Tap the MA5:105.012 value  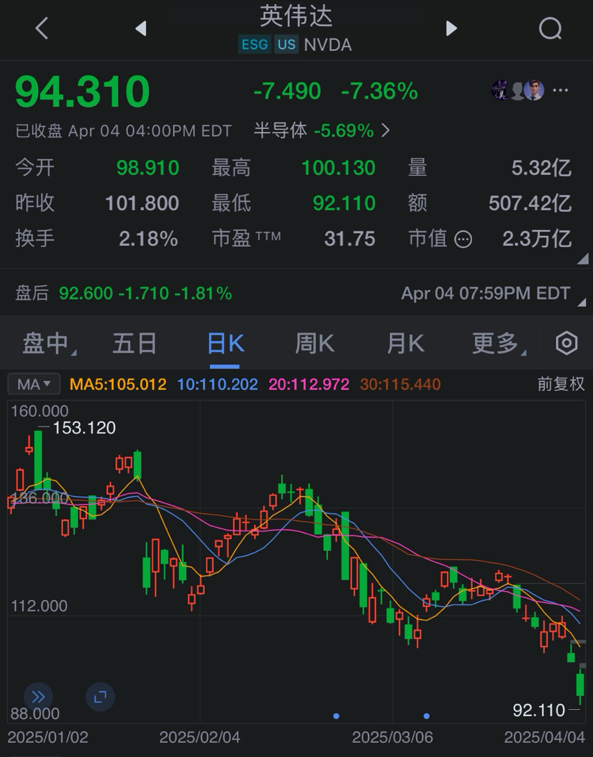click(118, 384)
